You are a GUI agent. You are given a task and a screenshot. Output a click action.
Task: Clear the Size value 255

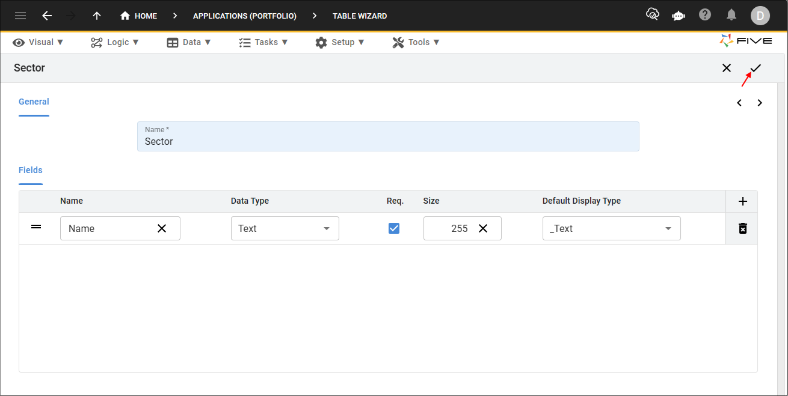pos(483,228)
